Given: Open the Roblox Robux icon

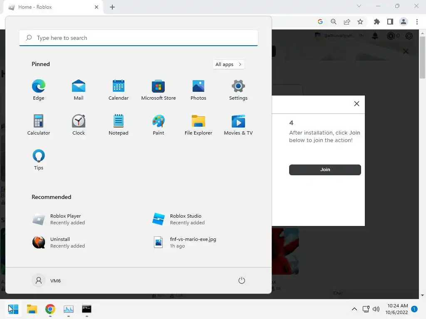Looking at the screenshot, I should point(391,36).
